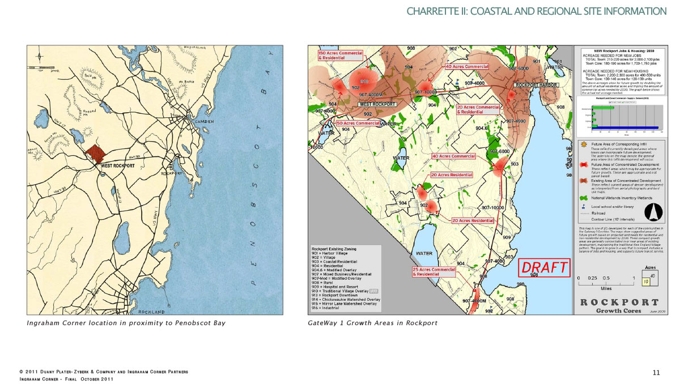Click the ROCKPORT HARBOR map label
This screenshot has width=680, height=384.
click(536, 85)
